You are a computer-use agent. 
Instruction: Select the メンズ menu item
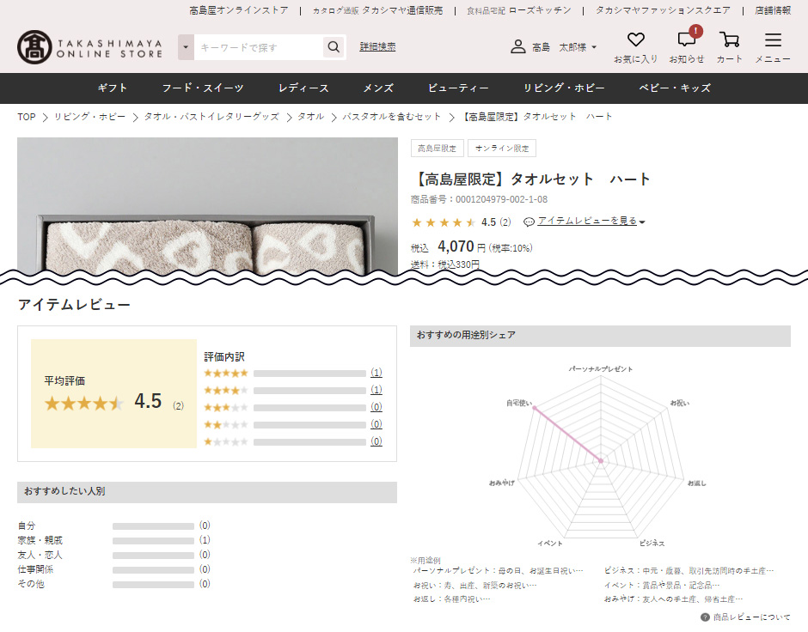pyautogui.click(x=378, y=88)
